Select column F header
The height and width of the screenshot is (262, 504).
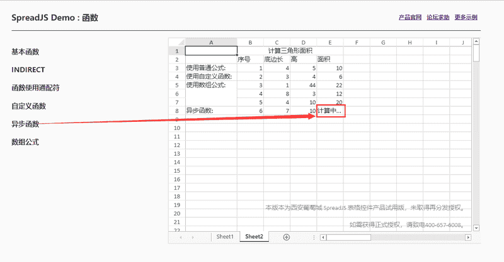click(x=357, y=42)
